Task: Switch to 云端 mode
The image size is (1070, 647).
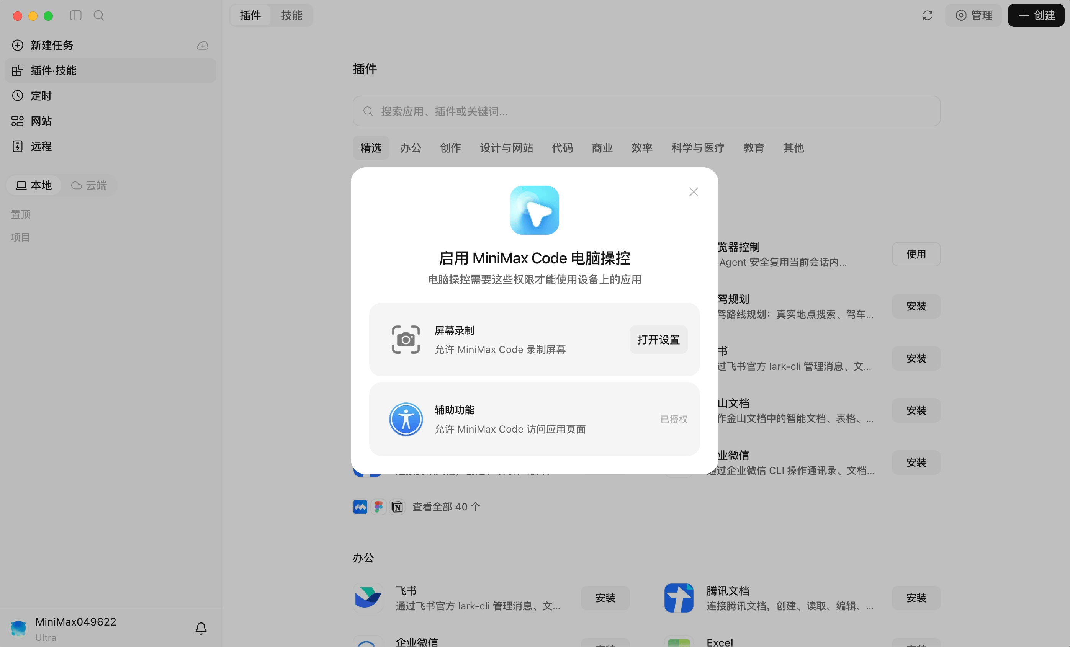Action: click(x=89, y=185)
